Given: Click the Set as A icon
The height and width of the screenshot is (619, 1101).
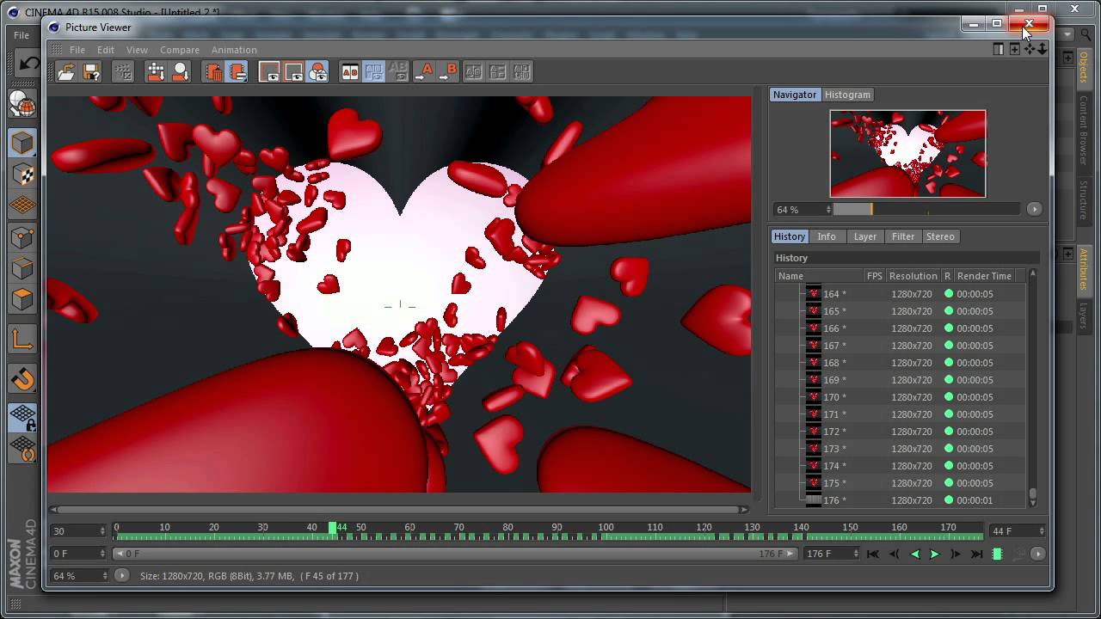Looking at the screenshot, I should click(x=424, y=72).
